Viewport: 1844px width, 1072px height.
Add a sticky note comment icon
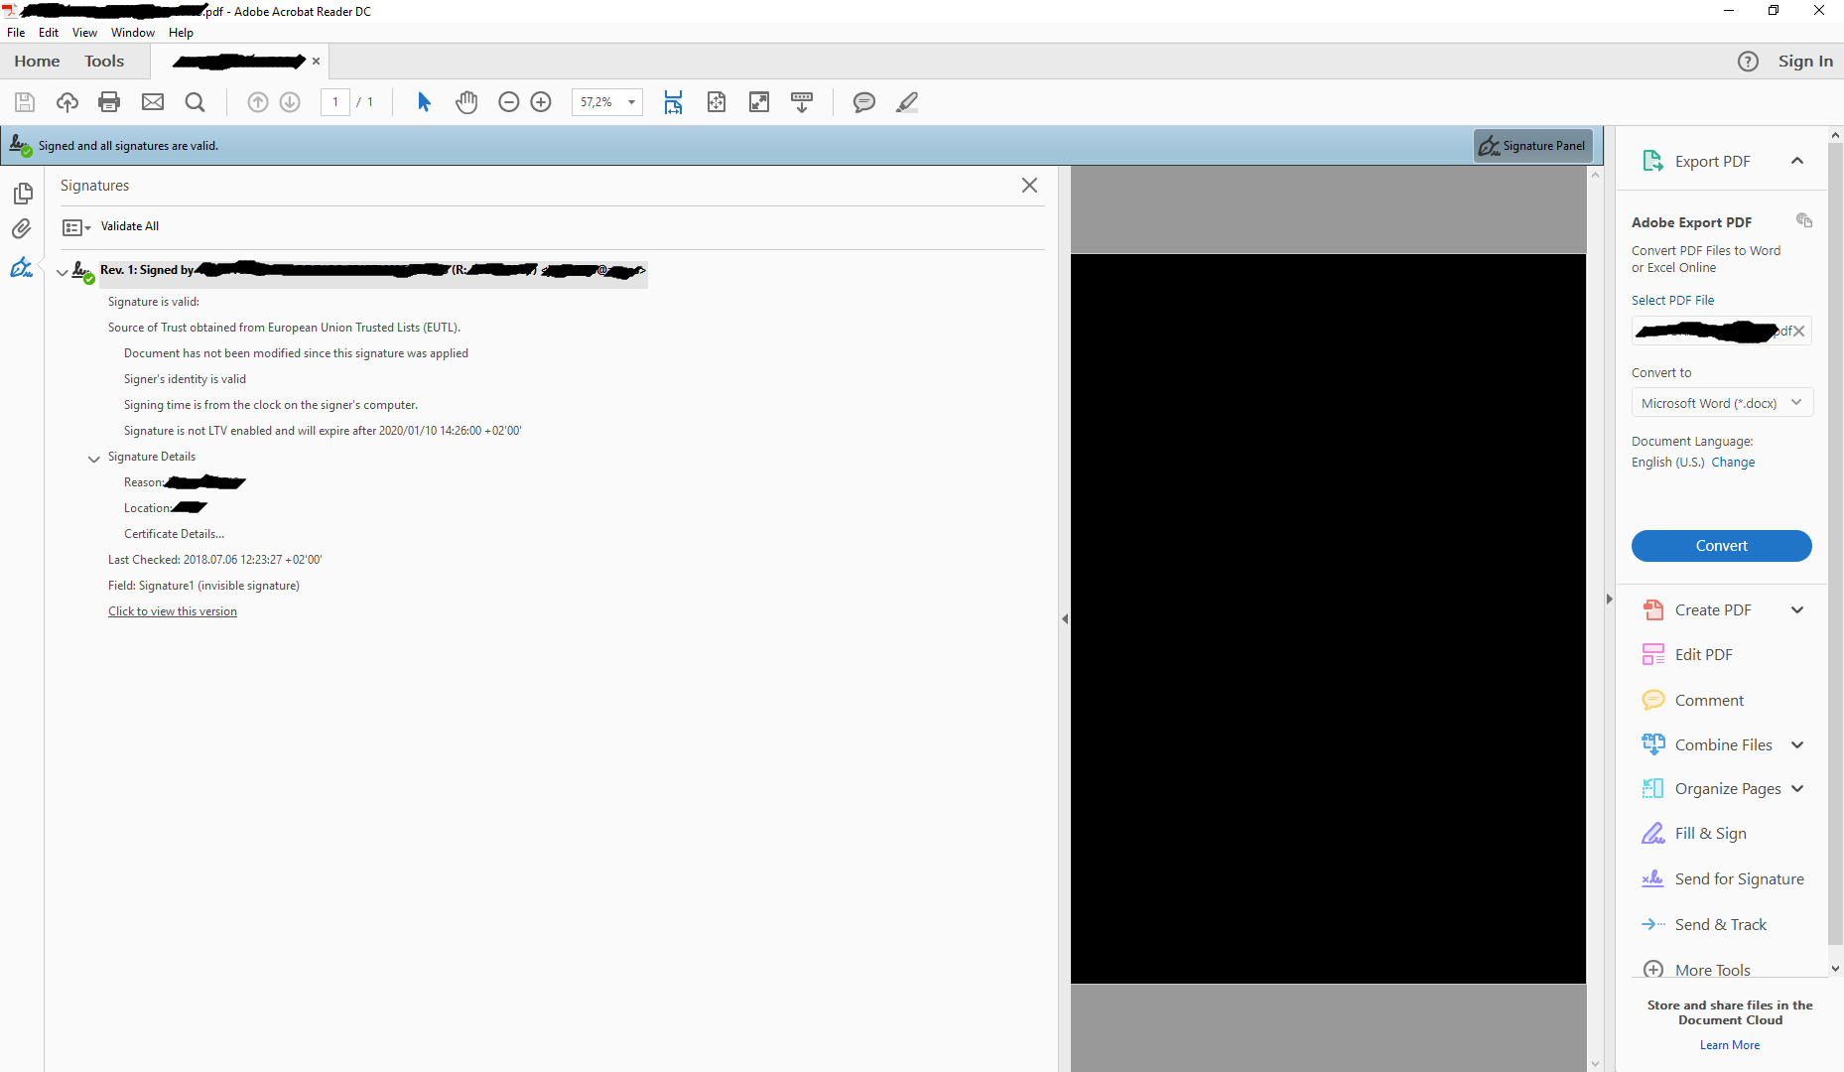864,102
